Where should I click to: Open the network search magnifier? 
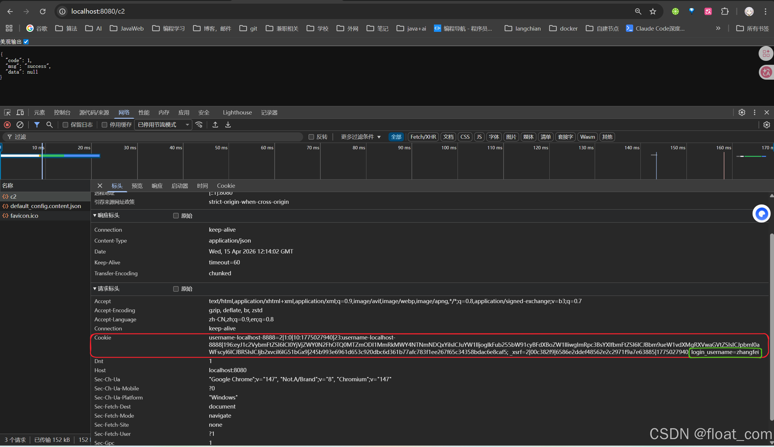pos(49,125)
